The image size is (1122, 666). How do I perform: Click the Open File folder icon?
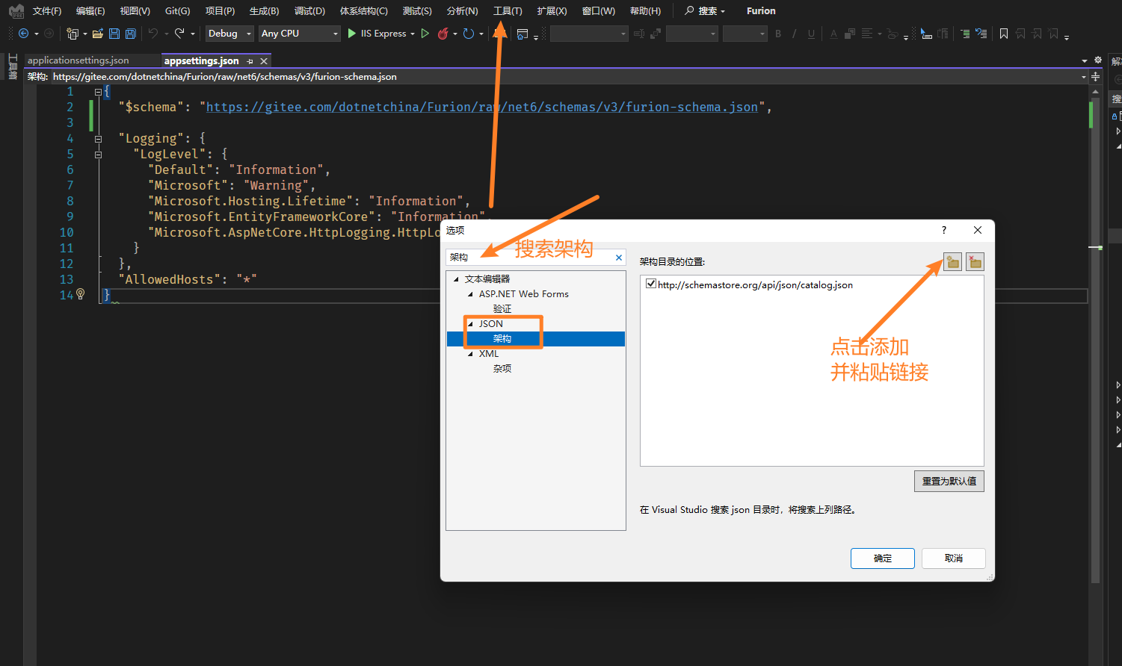98,34
